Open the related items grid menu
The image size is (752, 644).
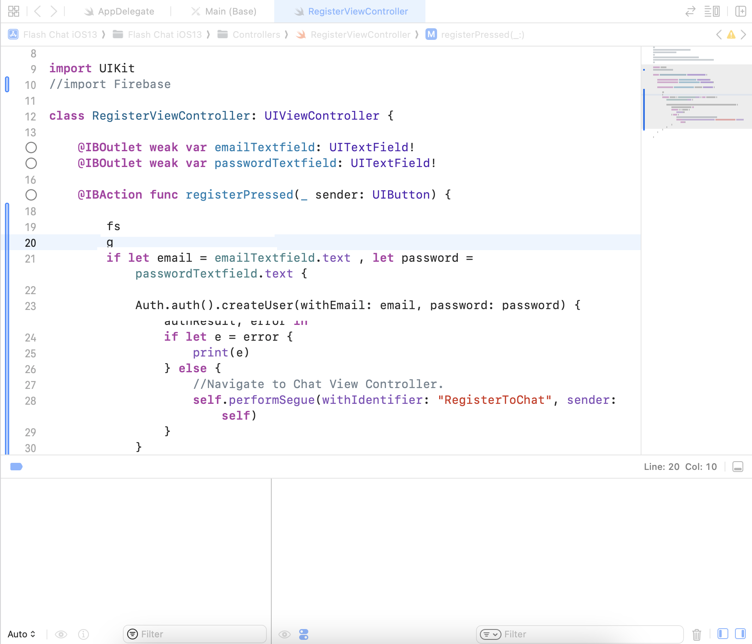tap(14, 11)
